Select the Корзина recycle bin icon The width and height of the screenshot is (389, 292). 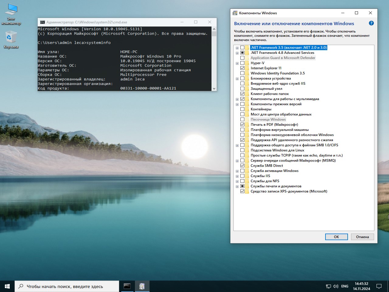(x=11, y=40)
